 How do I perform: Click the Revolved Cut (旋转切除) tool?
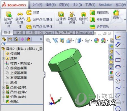[84, 18]
